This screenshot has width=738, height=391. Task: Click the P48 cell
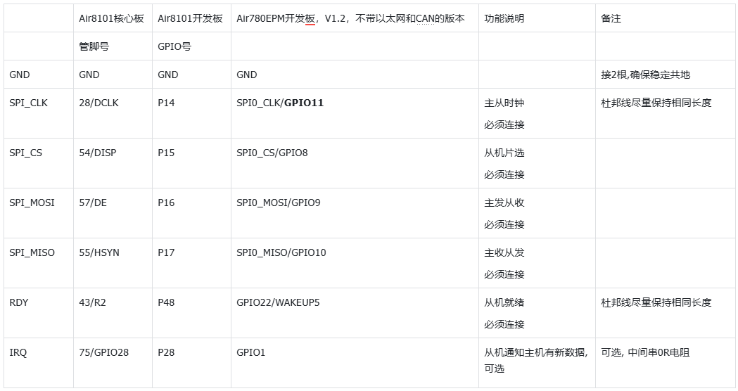(191, 312)
